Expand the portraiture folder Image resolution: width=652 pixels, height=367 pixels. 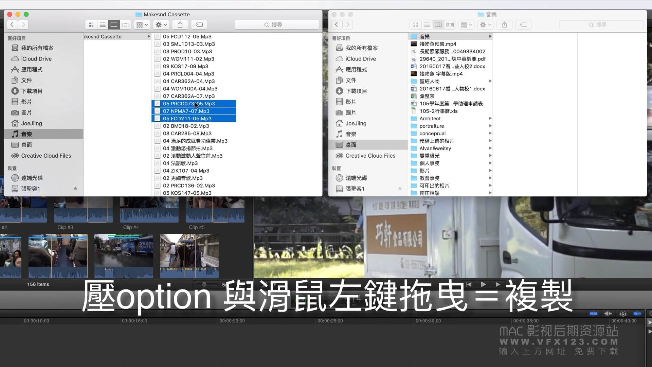click(490, 126)
